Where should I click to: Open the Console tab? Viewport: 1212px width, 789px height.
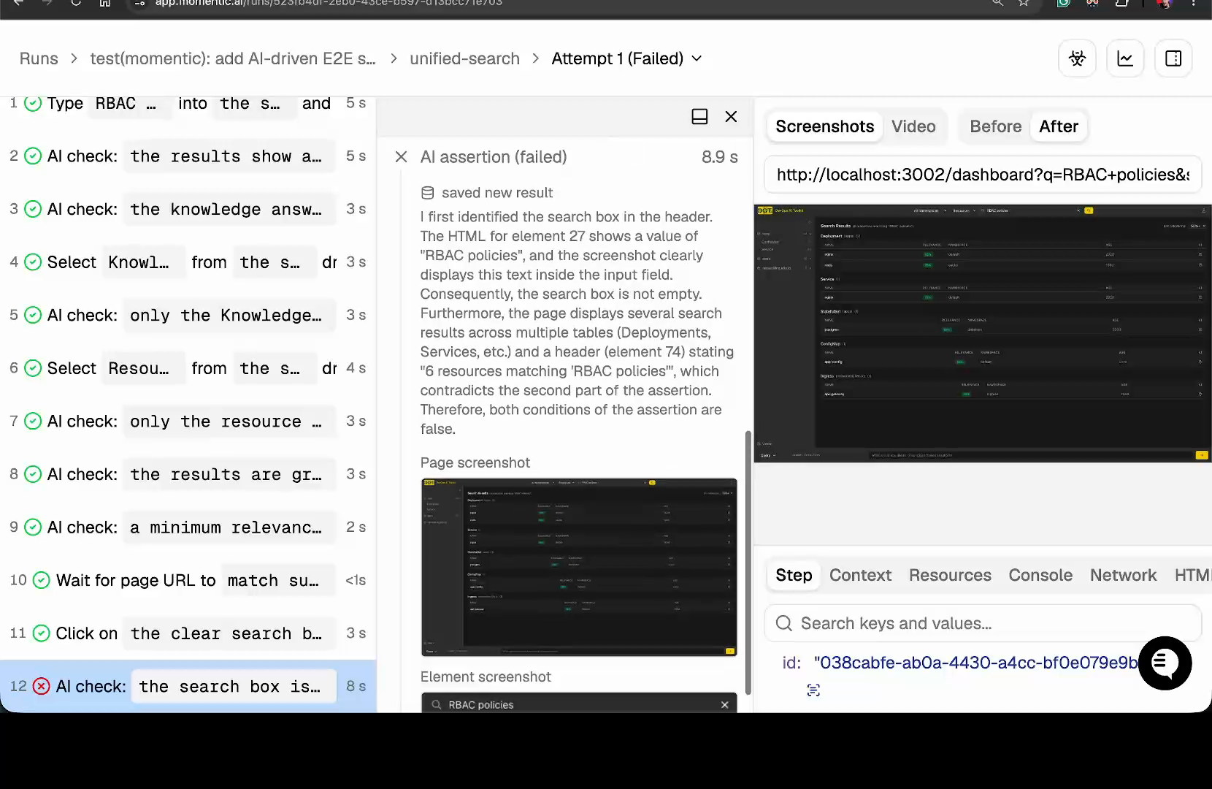tap(1040, 576)
